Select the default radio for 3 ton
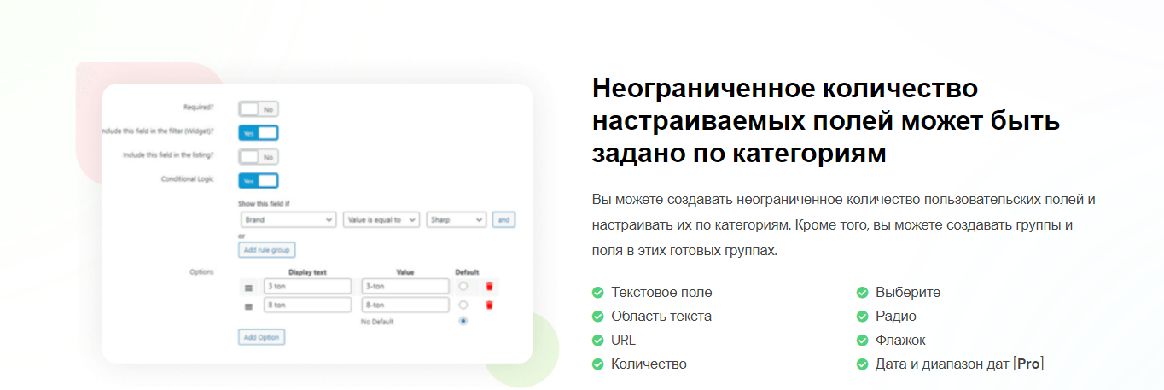This screenshot has height=390, width=1164. 463,287
